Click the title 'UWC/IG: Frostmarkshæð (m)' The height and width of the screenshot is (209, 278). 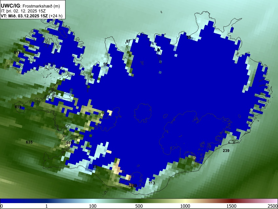pos(30,6)
